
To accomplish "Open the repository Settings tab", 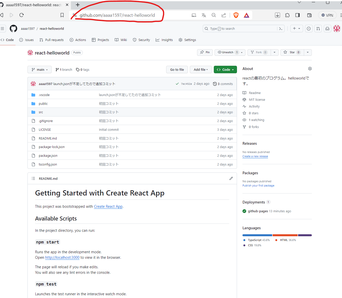I will (187, 40).
